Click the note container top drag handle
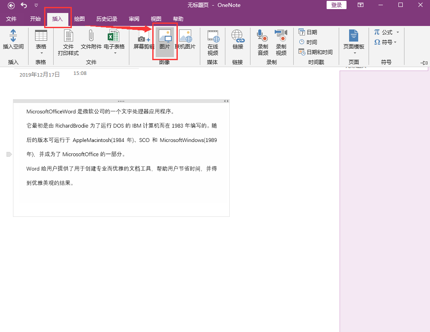430x332 pixels. (x=121, y=101)
